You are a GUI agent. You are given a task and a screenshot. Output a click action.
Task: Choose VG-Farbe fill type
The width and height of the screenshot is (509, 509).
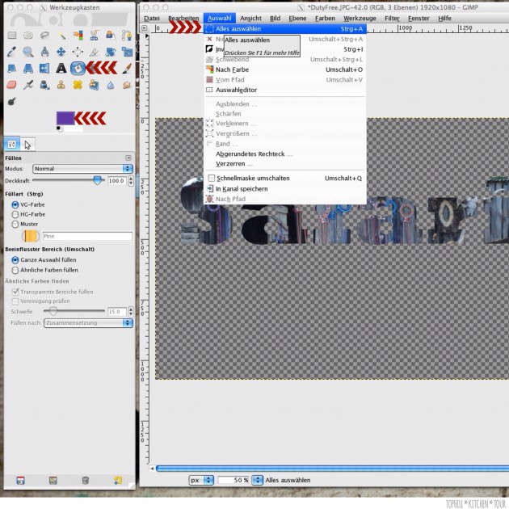pyautogui.click(x=15, y=205)
